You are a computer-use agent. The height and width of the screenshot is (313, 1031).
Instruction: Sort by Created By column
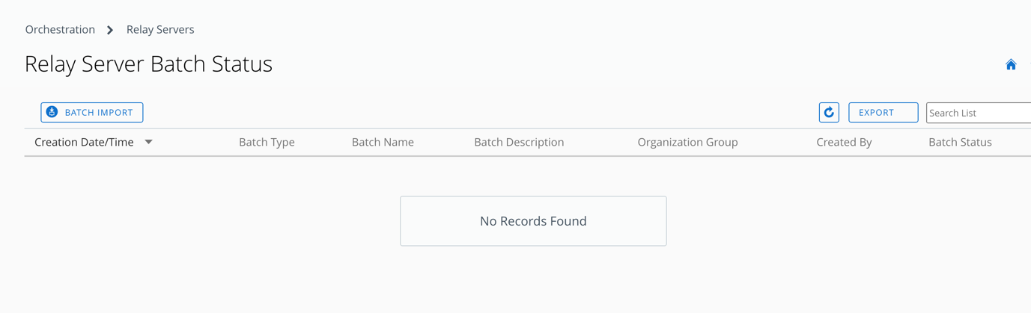[844, 142]
